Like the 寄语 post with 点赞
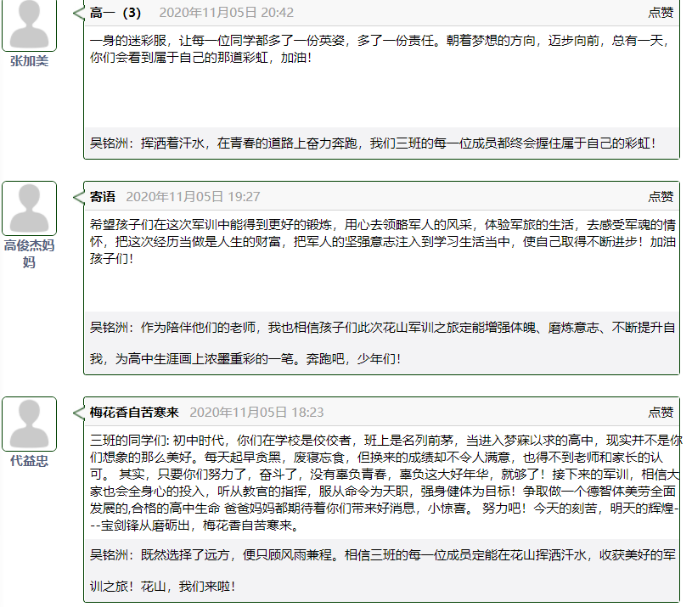Viewport: 692px width, 607px height. click(x=661, y=196)
